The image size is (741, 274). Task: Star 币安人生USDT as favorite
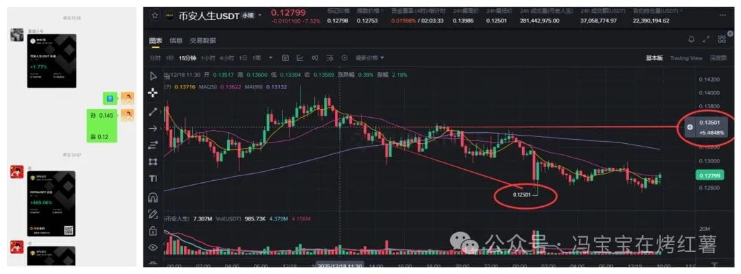154,15
